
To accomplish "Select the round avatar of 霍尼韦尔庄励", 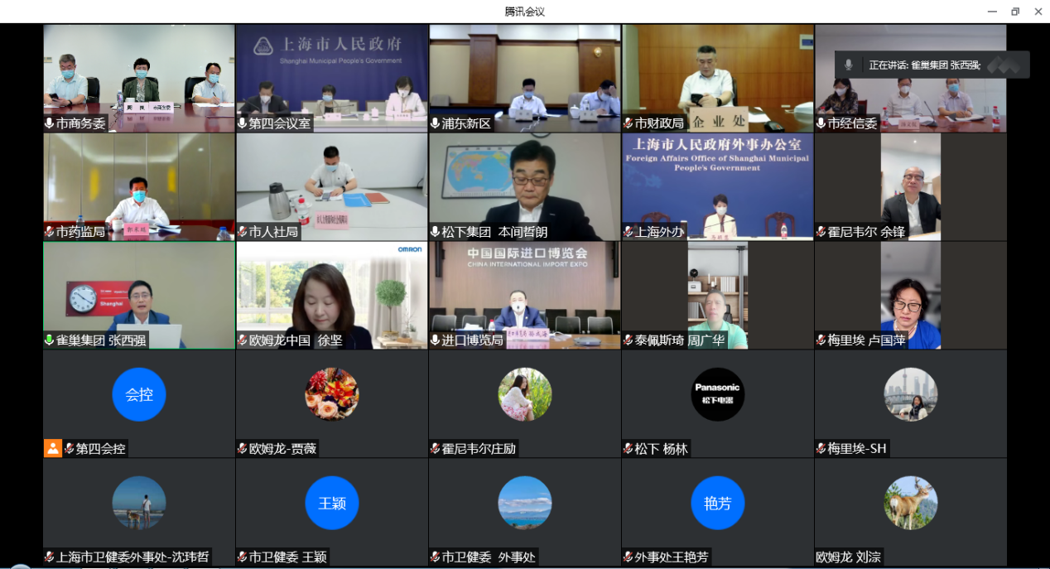I will (x=525, y=394).
